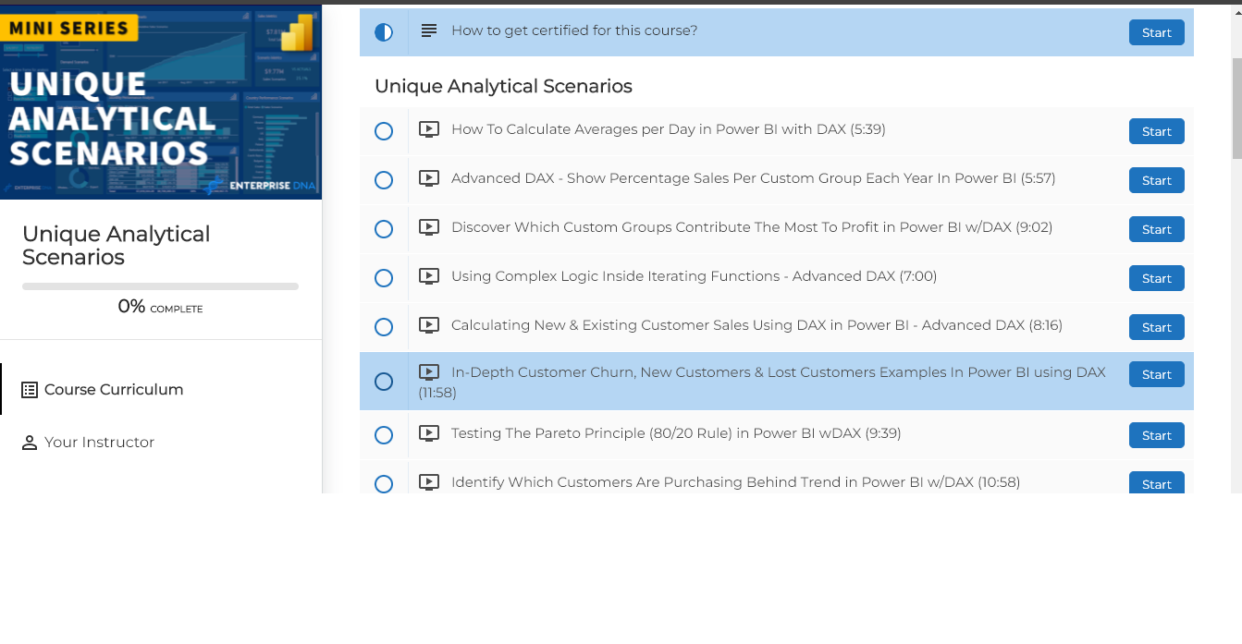Screen dimensions: 1242x644
Task: Toggle half-complete circle for certification lesson
Action: coord(384,32)
